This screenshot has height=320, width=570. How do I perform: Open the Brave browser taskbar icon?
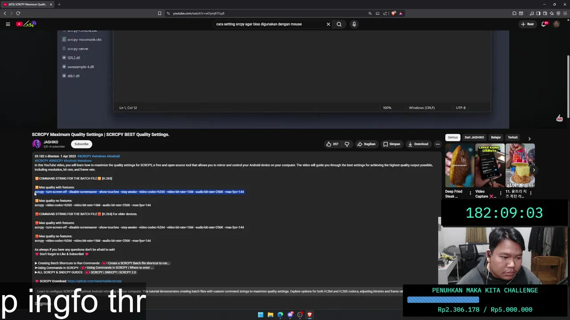coord(309,315)
